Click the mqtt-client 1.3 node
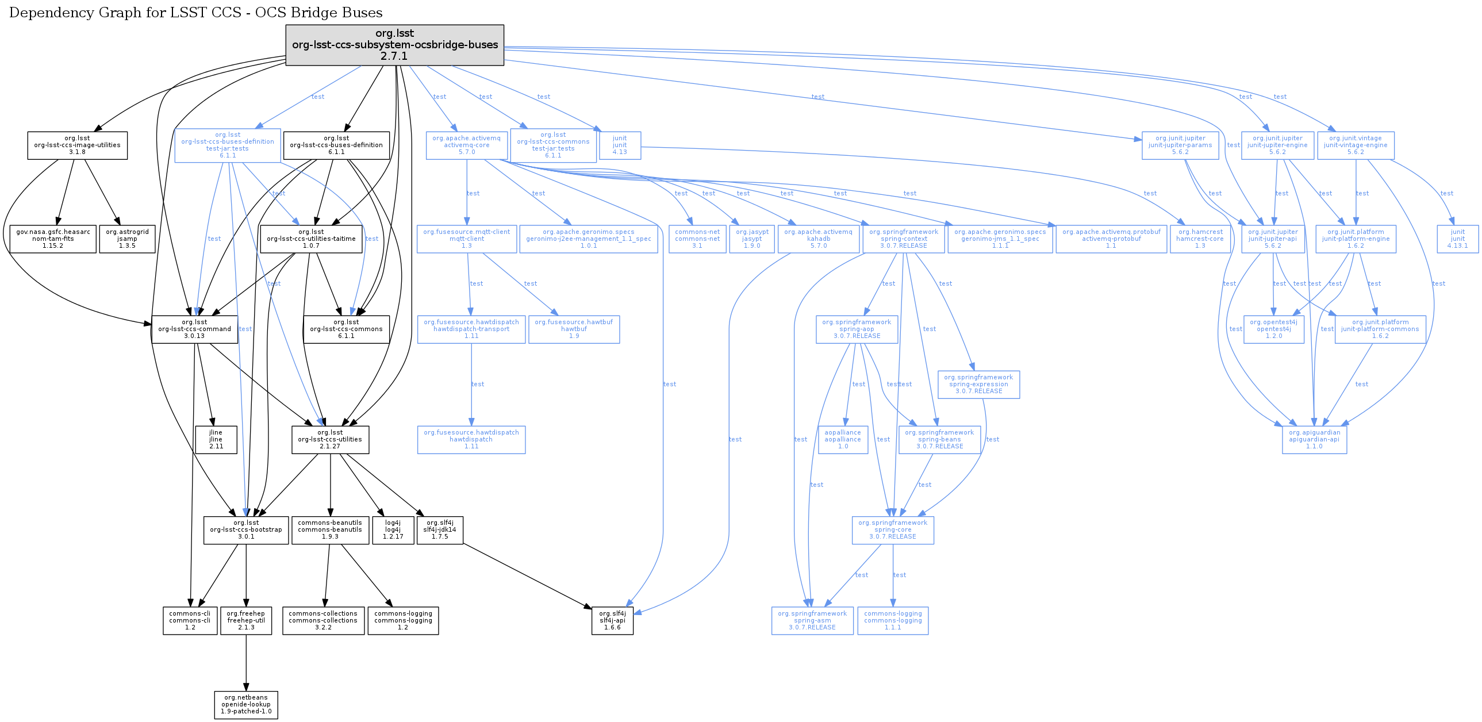The image size is (1482, 722). [x=467, y=239]
